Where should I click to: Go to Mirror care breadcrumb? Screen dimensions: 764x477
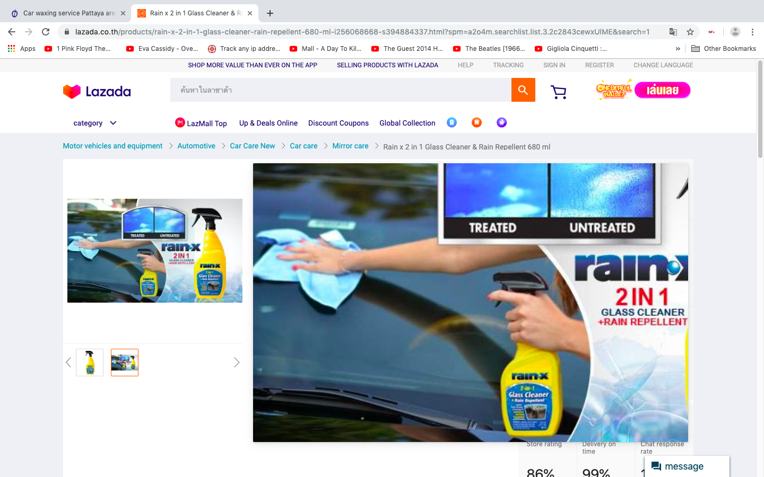[x=350, y=146]
